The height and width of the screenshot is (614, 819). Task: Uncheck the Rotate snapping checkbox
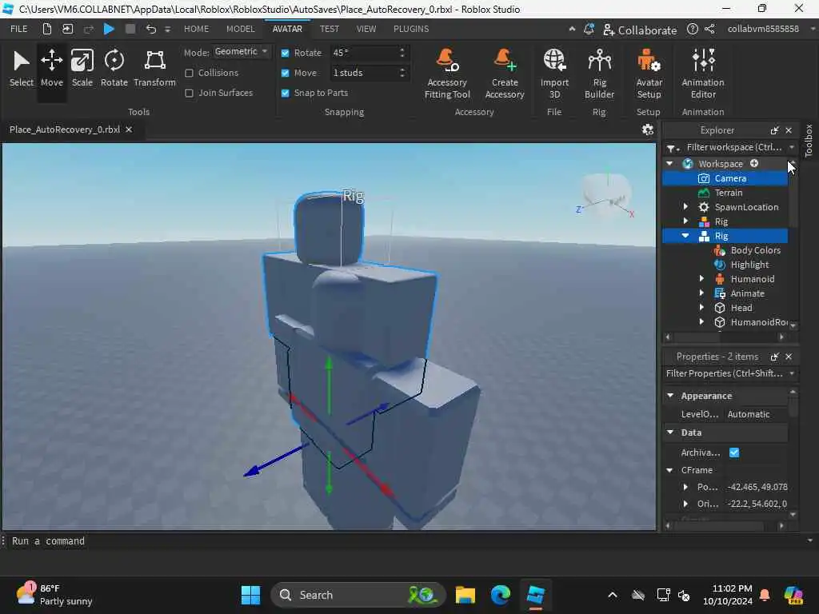pos(286,53)
